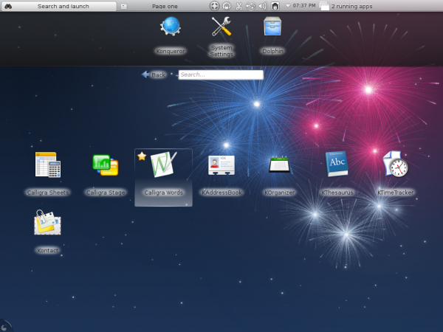The image size is (443, 332).
Task: Open Dolphin file manager
Action: point(273,28)
